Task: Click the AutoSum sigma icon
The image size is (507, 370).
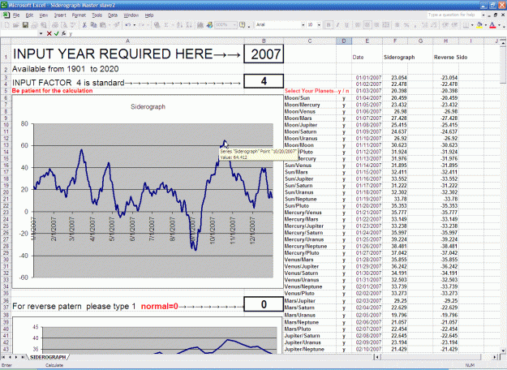Action: (165, 25)
